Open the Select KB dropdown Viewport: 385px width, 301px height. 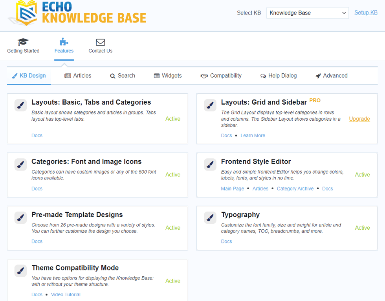(x=307, y=13)
